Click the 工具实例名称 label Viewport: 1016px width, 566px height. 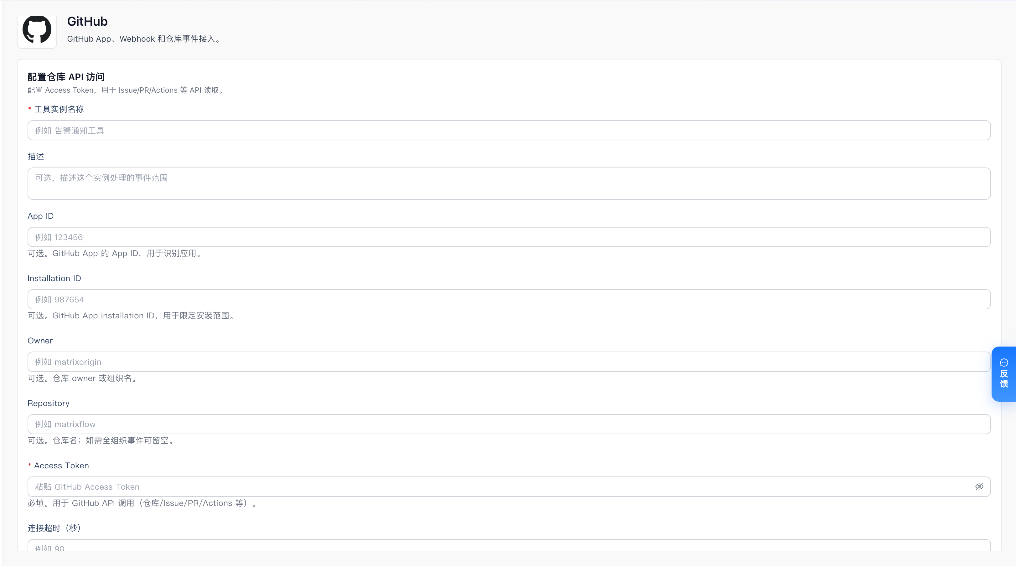(59, 109)
